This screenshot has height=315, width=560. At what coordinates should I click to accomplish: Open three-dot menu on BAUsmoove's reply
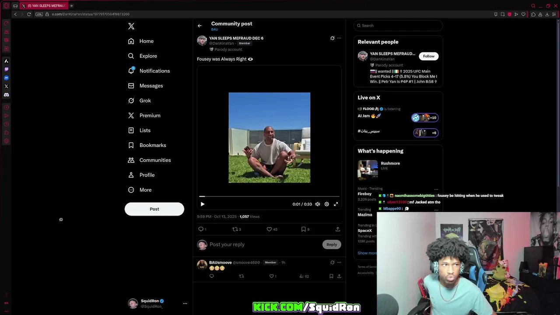[339, 262]
